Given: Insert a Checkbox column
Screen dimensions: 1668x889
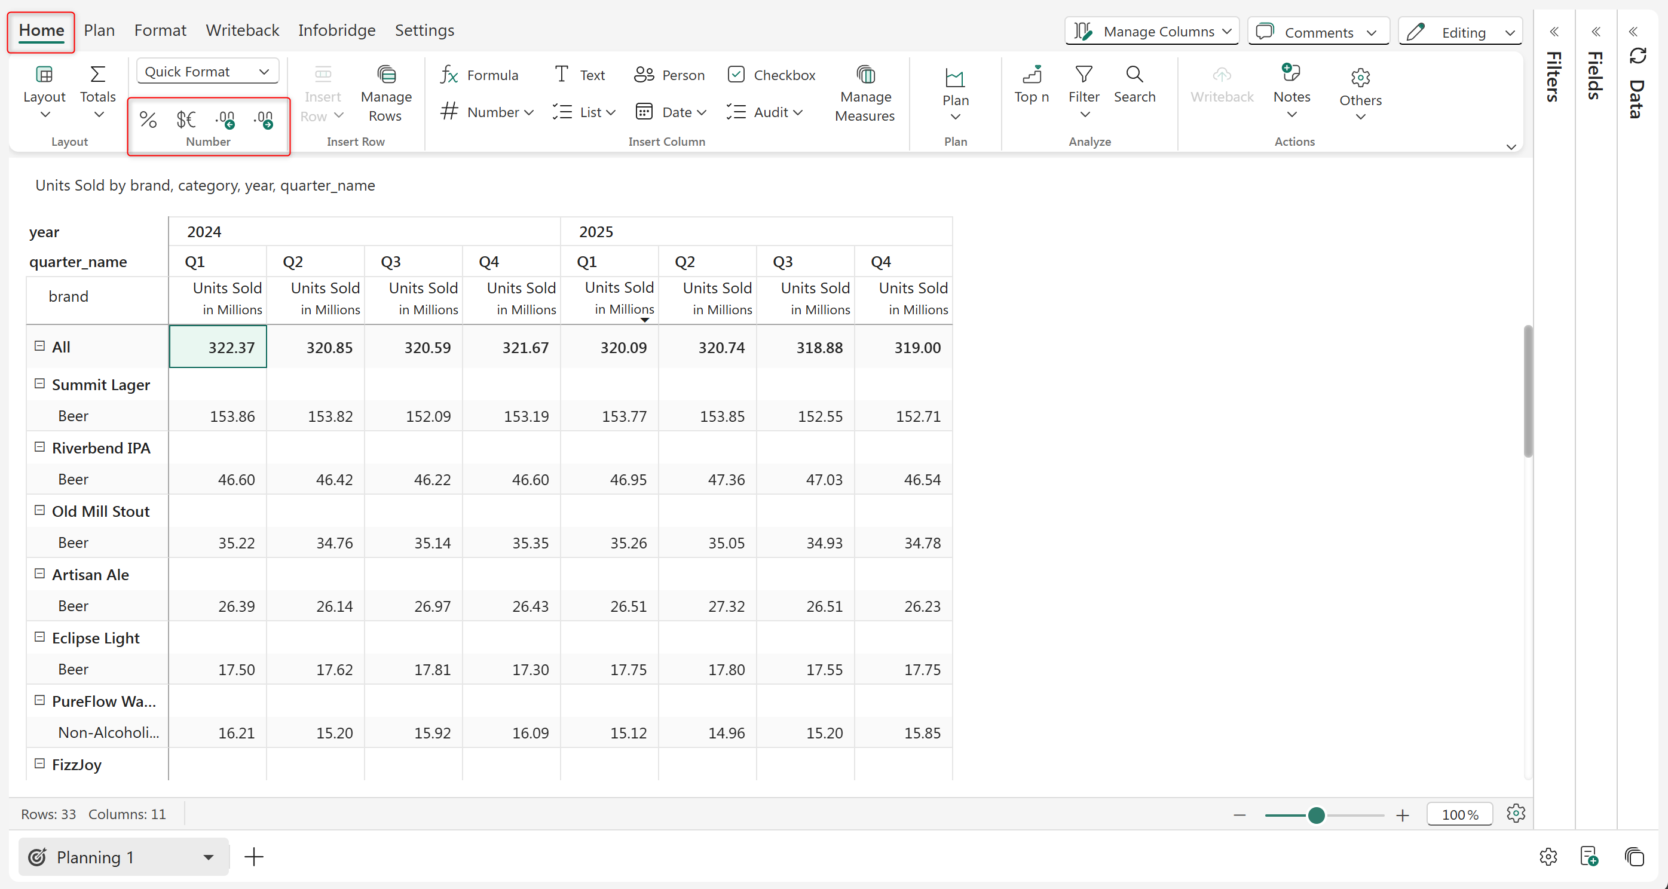Looking at the screenshot, I should 770,75.
